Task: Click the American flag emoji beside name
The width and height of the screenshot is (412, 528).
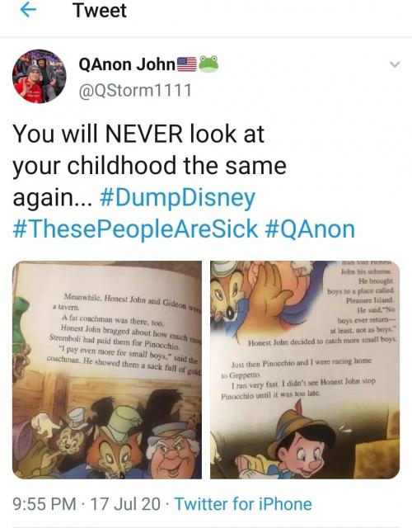Action: pos(187,64)
